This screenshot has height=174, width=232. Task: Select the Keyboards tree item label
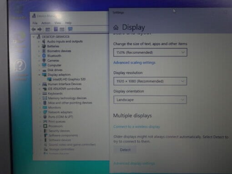tap(55, 94)
